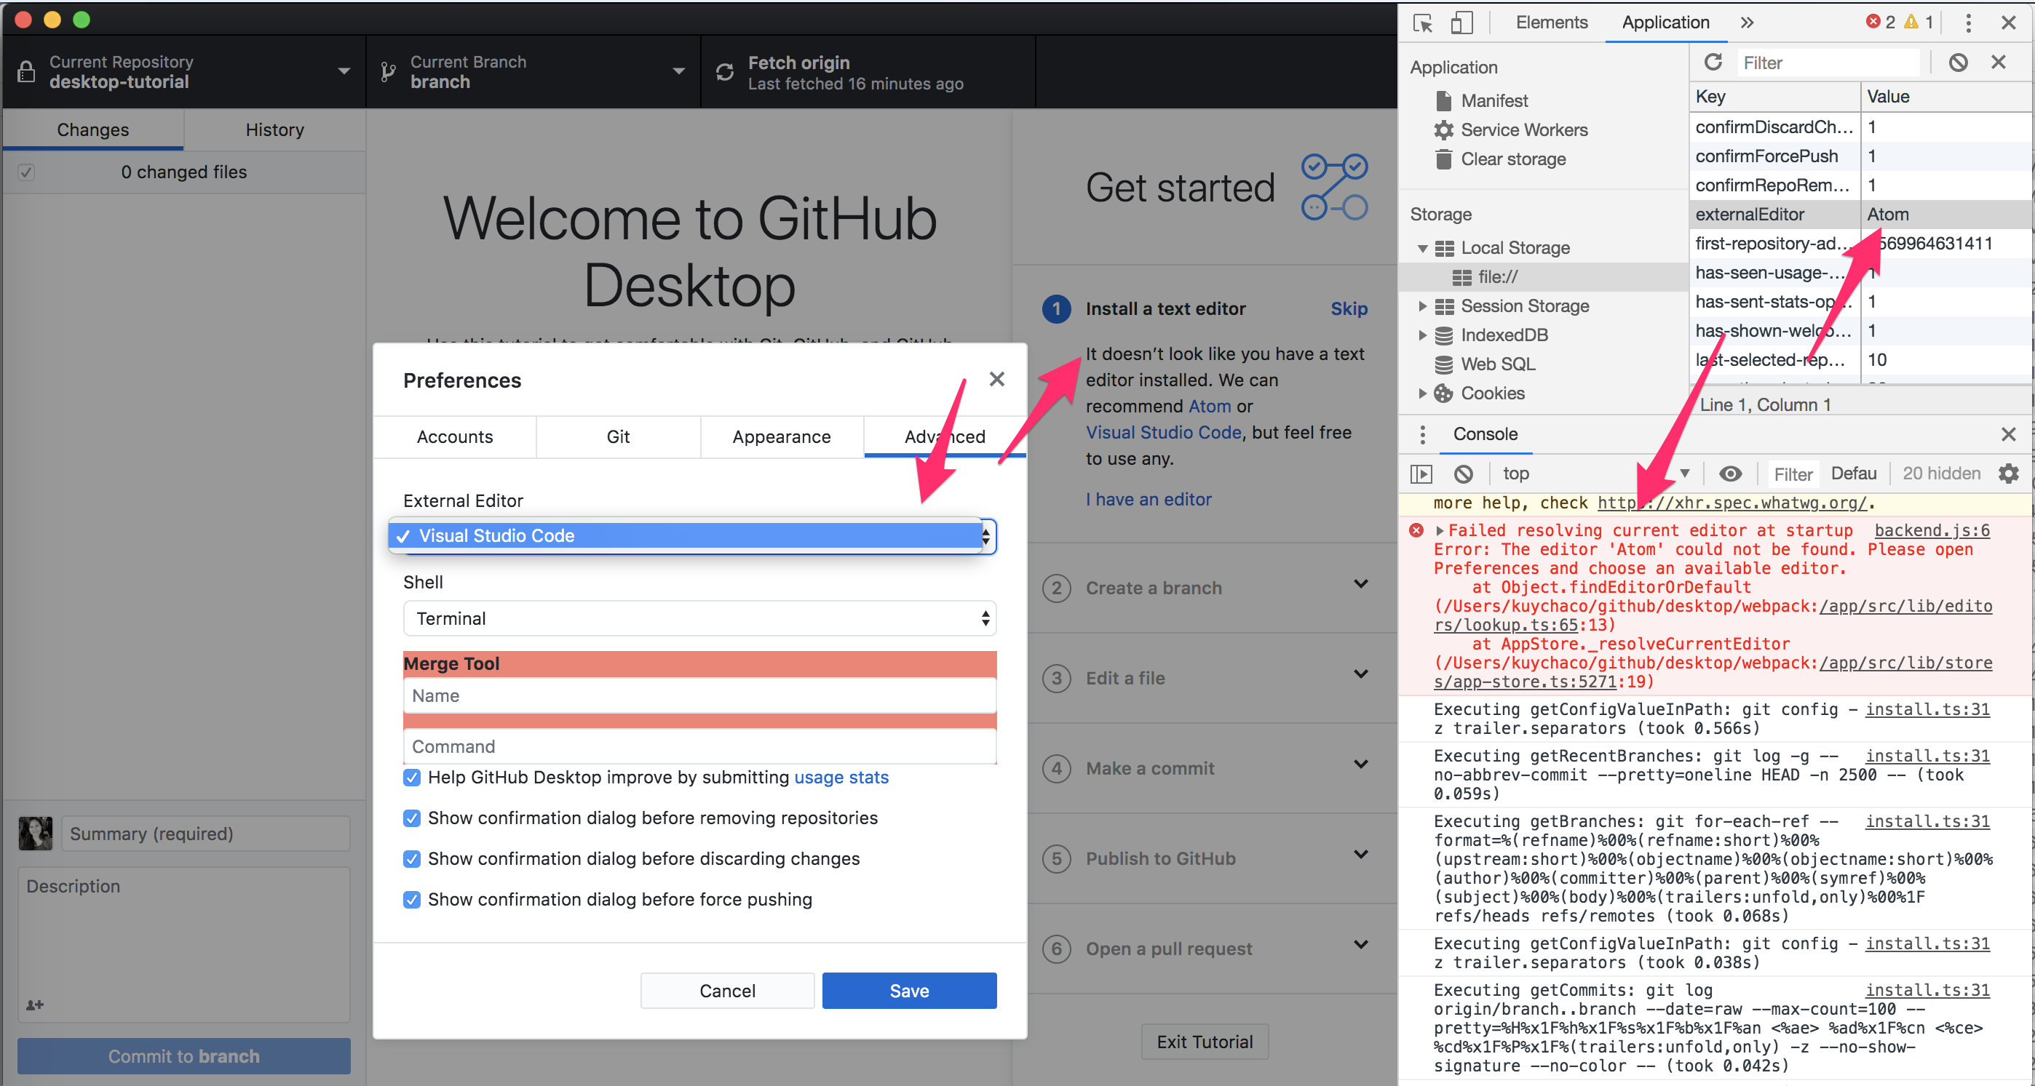
Task: Uncheck confirmation before removing repositories
Action: pos(411,818)
